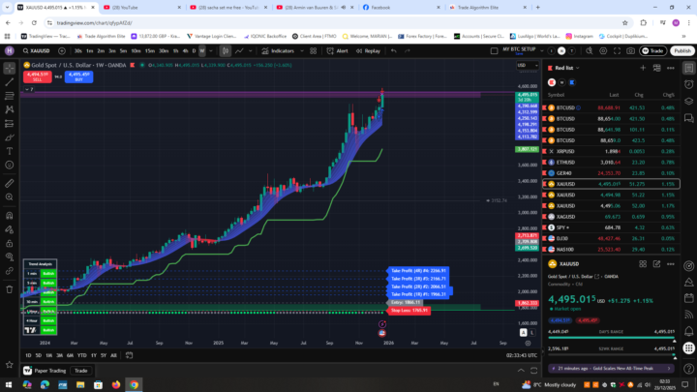Image resolution: width=697 pixels, height=392 pixels.
Task: Select line chart style icon
Action: (x=239, y=51)
